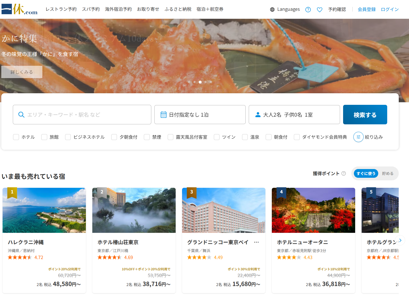This screenshot has height=298, width=409.
Task: Open help via question mark icon
Action: 308,10
